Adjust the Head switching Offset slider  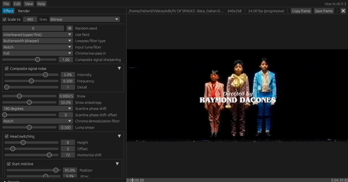point(31,149)
